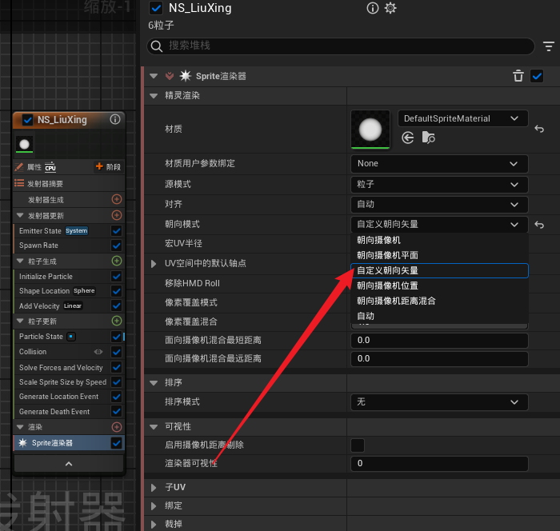Open the 源模式 dropdown
Viewport: 560px width, 531px height.
pyautogui.click(x=439, y=185)
